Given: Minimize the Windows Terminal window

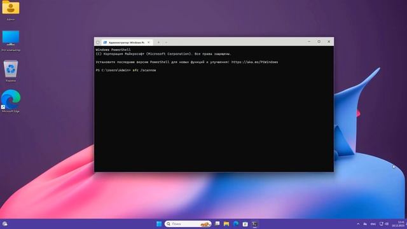Looking at the screenshot, I should point(309,41).
